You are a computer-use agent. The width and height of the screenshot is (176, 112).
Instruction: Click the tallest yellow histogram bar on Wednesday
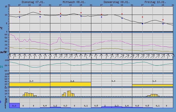coord(70,93)
